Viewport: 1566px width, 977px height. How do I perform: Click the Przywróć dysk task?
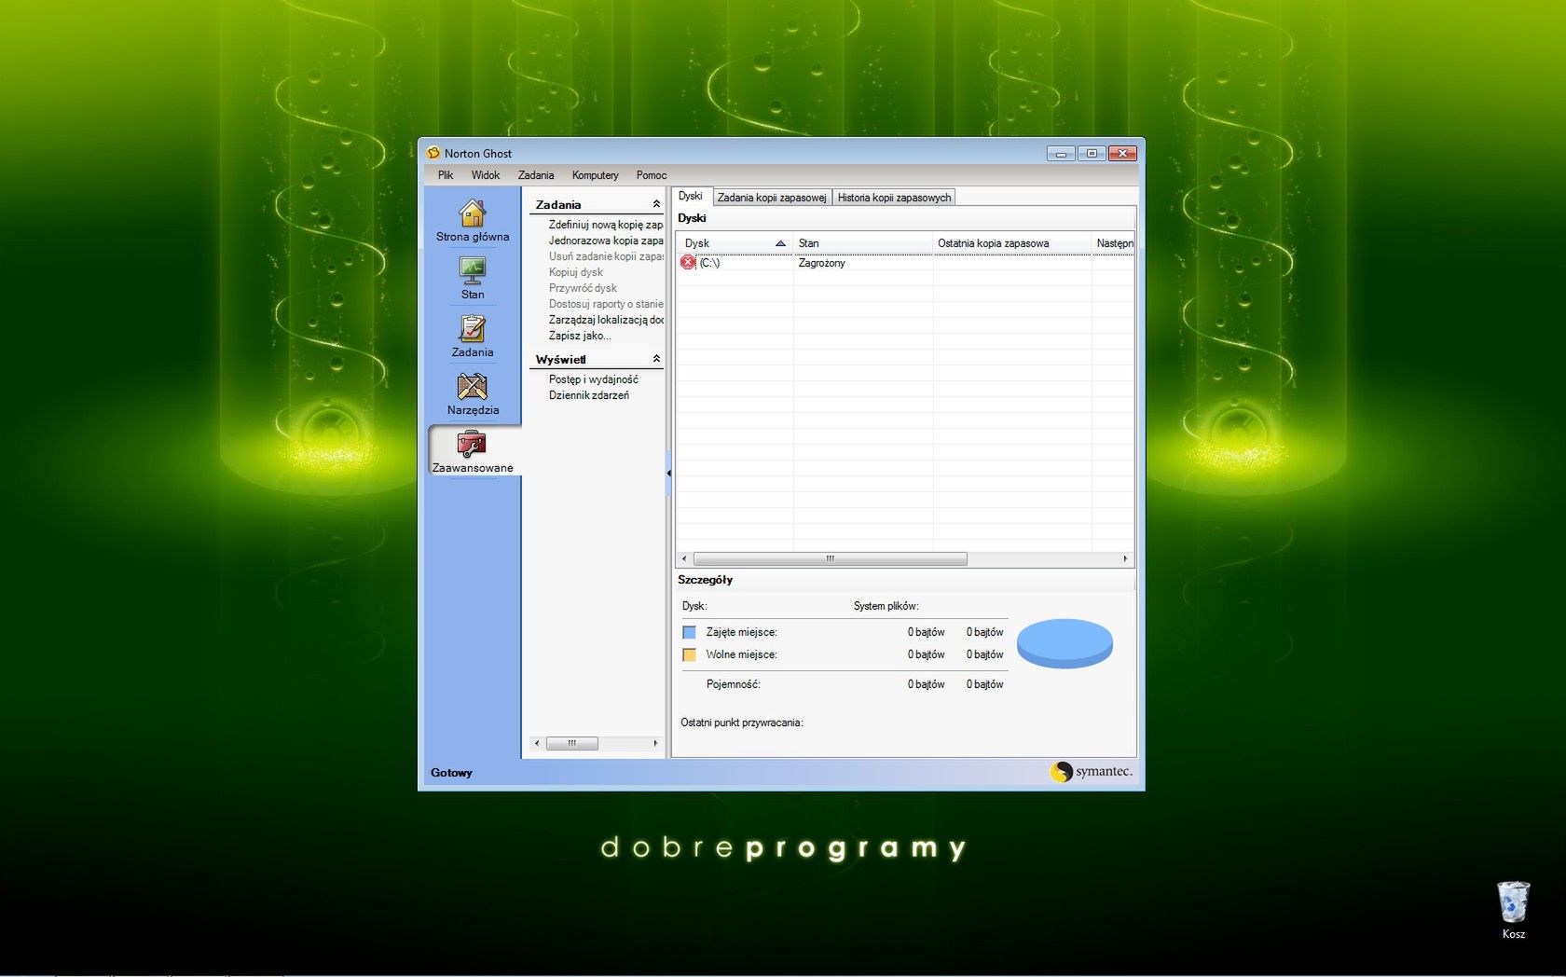pos(583,288)
